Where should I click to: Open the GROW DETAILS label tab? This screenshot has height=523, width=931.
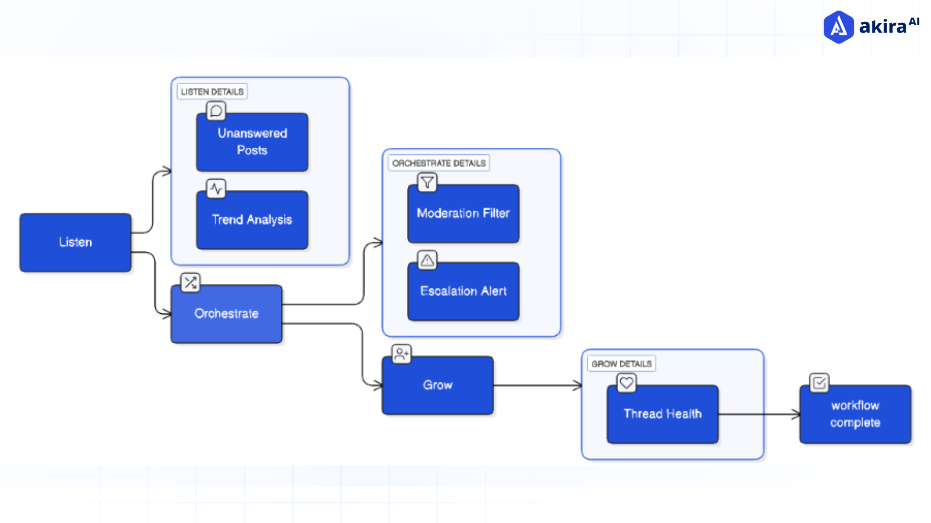pyautogui.click(x=621, y=363)
